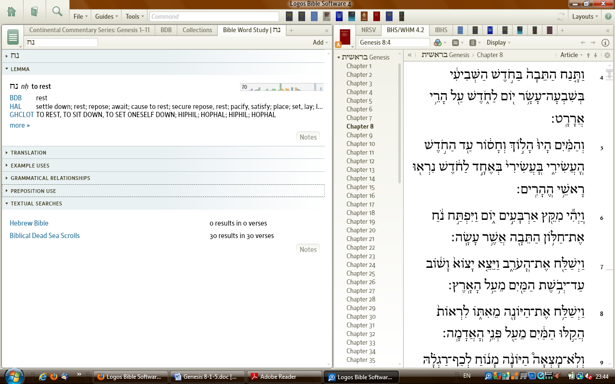This screenshot has height=384, width=615.
Task: Open the column layout icon
Action: coord(474,42)
